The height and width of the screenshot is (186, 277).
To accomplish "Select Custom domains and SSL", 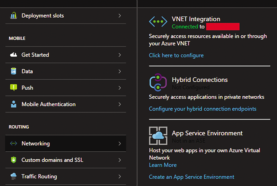I will click(52, 160).
